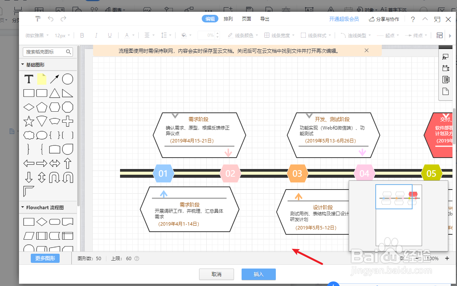Select the hexagon shape in basic shapes

pyautogui.click(x=54, y=107)
